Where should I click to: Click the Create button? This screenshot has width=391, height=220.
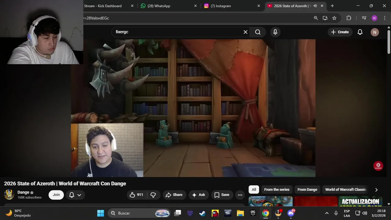coord(340,32)
